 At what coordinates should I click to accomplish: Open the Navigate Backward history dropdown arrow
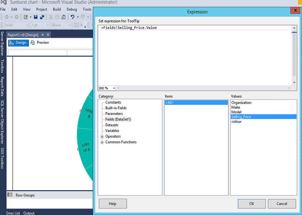tap(12, 17)
